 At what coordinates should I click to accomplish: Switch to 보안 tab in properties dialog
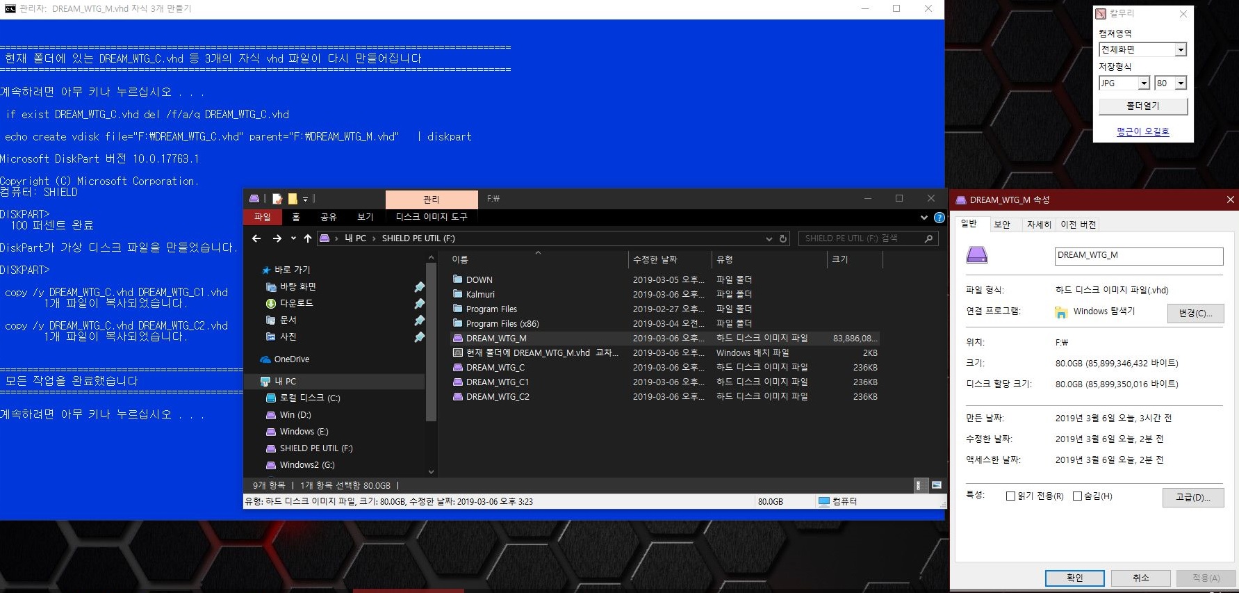click(x=1002, y=225)
